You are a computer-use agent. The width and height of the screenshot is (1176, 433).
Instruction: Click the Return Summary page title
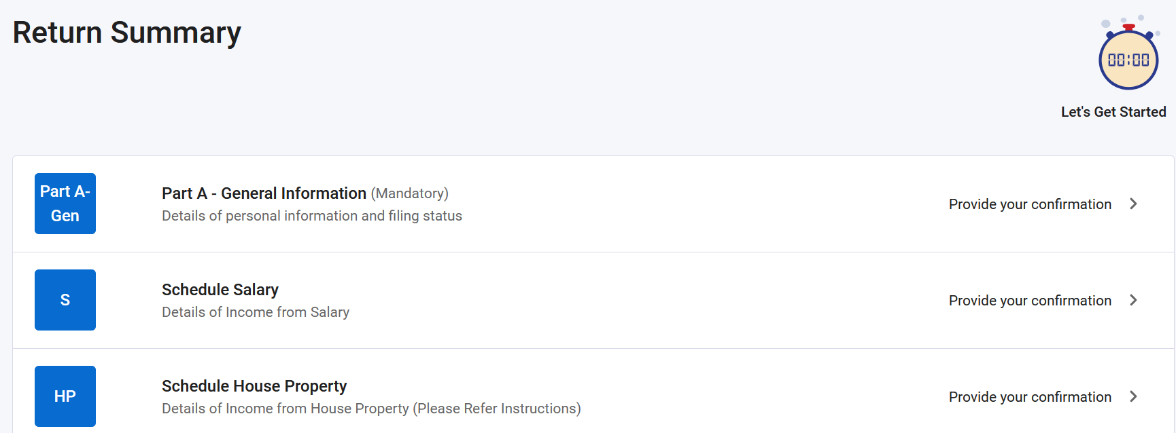click(127, 33)
